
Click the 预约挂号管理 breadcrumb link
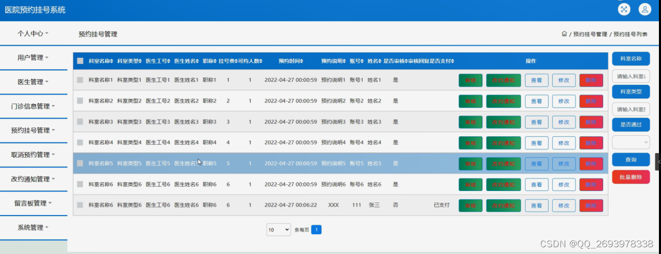(590, 34)
